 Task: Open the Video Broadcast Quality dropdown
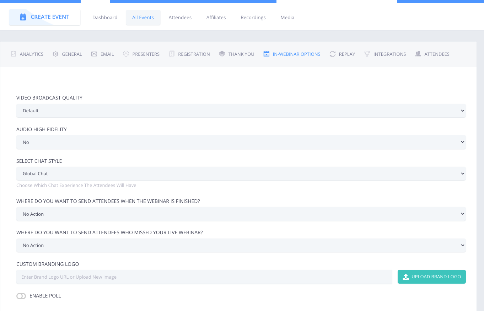pos(241,111)
